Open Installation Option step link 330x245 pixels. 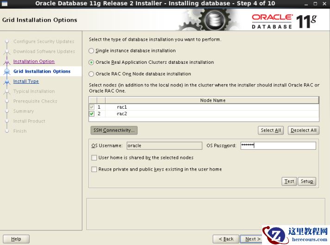[34, 61]
